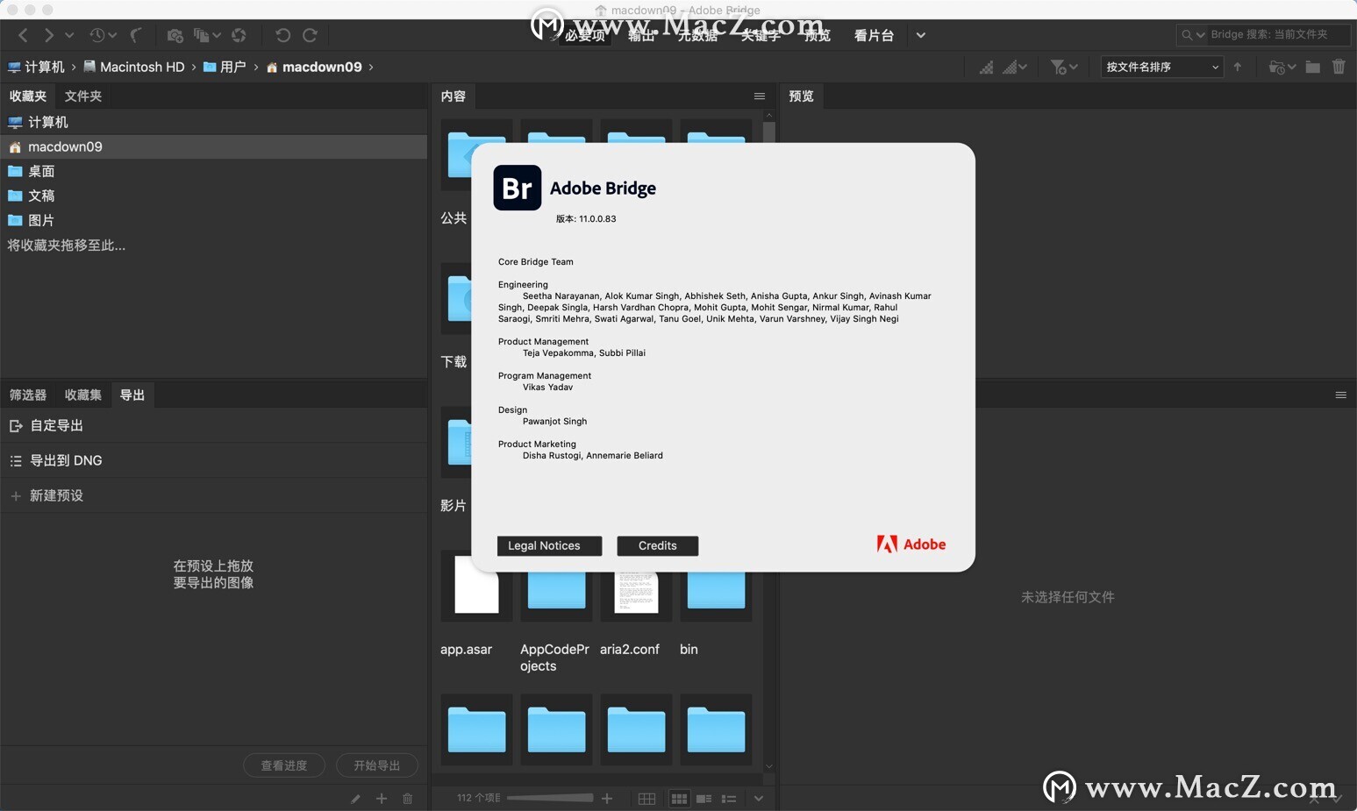
Task: Select 文稿 in favorites list
Action: [x=213, y=196]
